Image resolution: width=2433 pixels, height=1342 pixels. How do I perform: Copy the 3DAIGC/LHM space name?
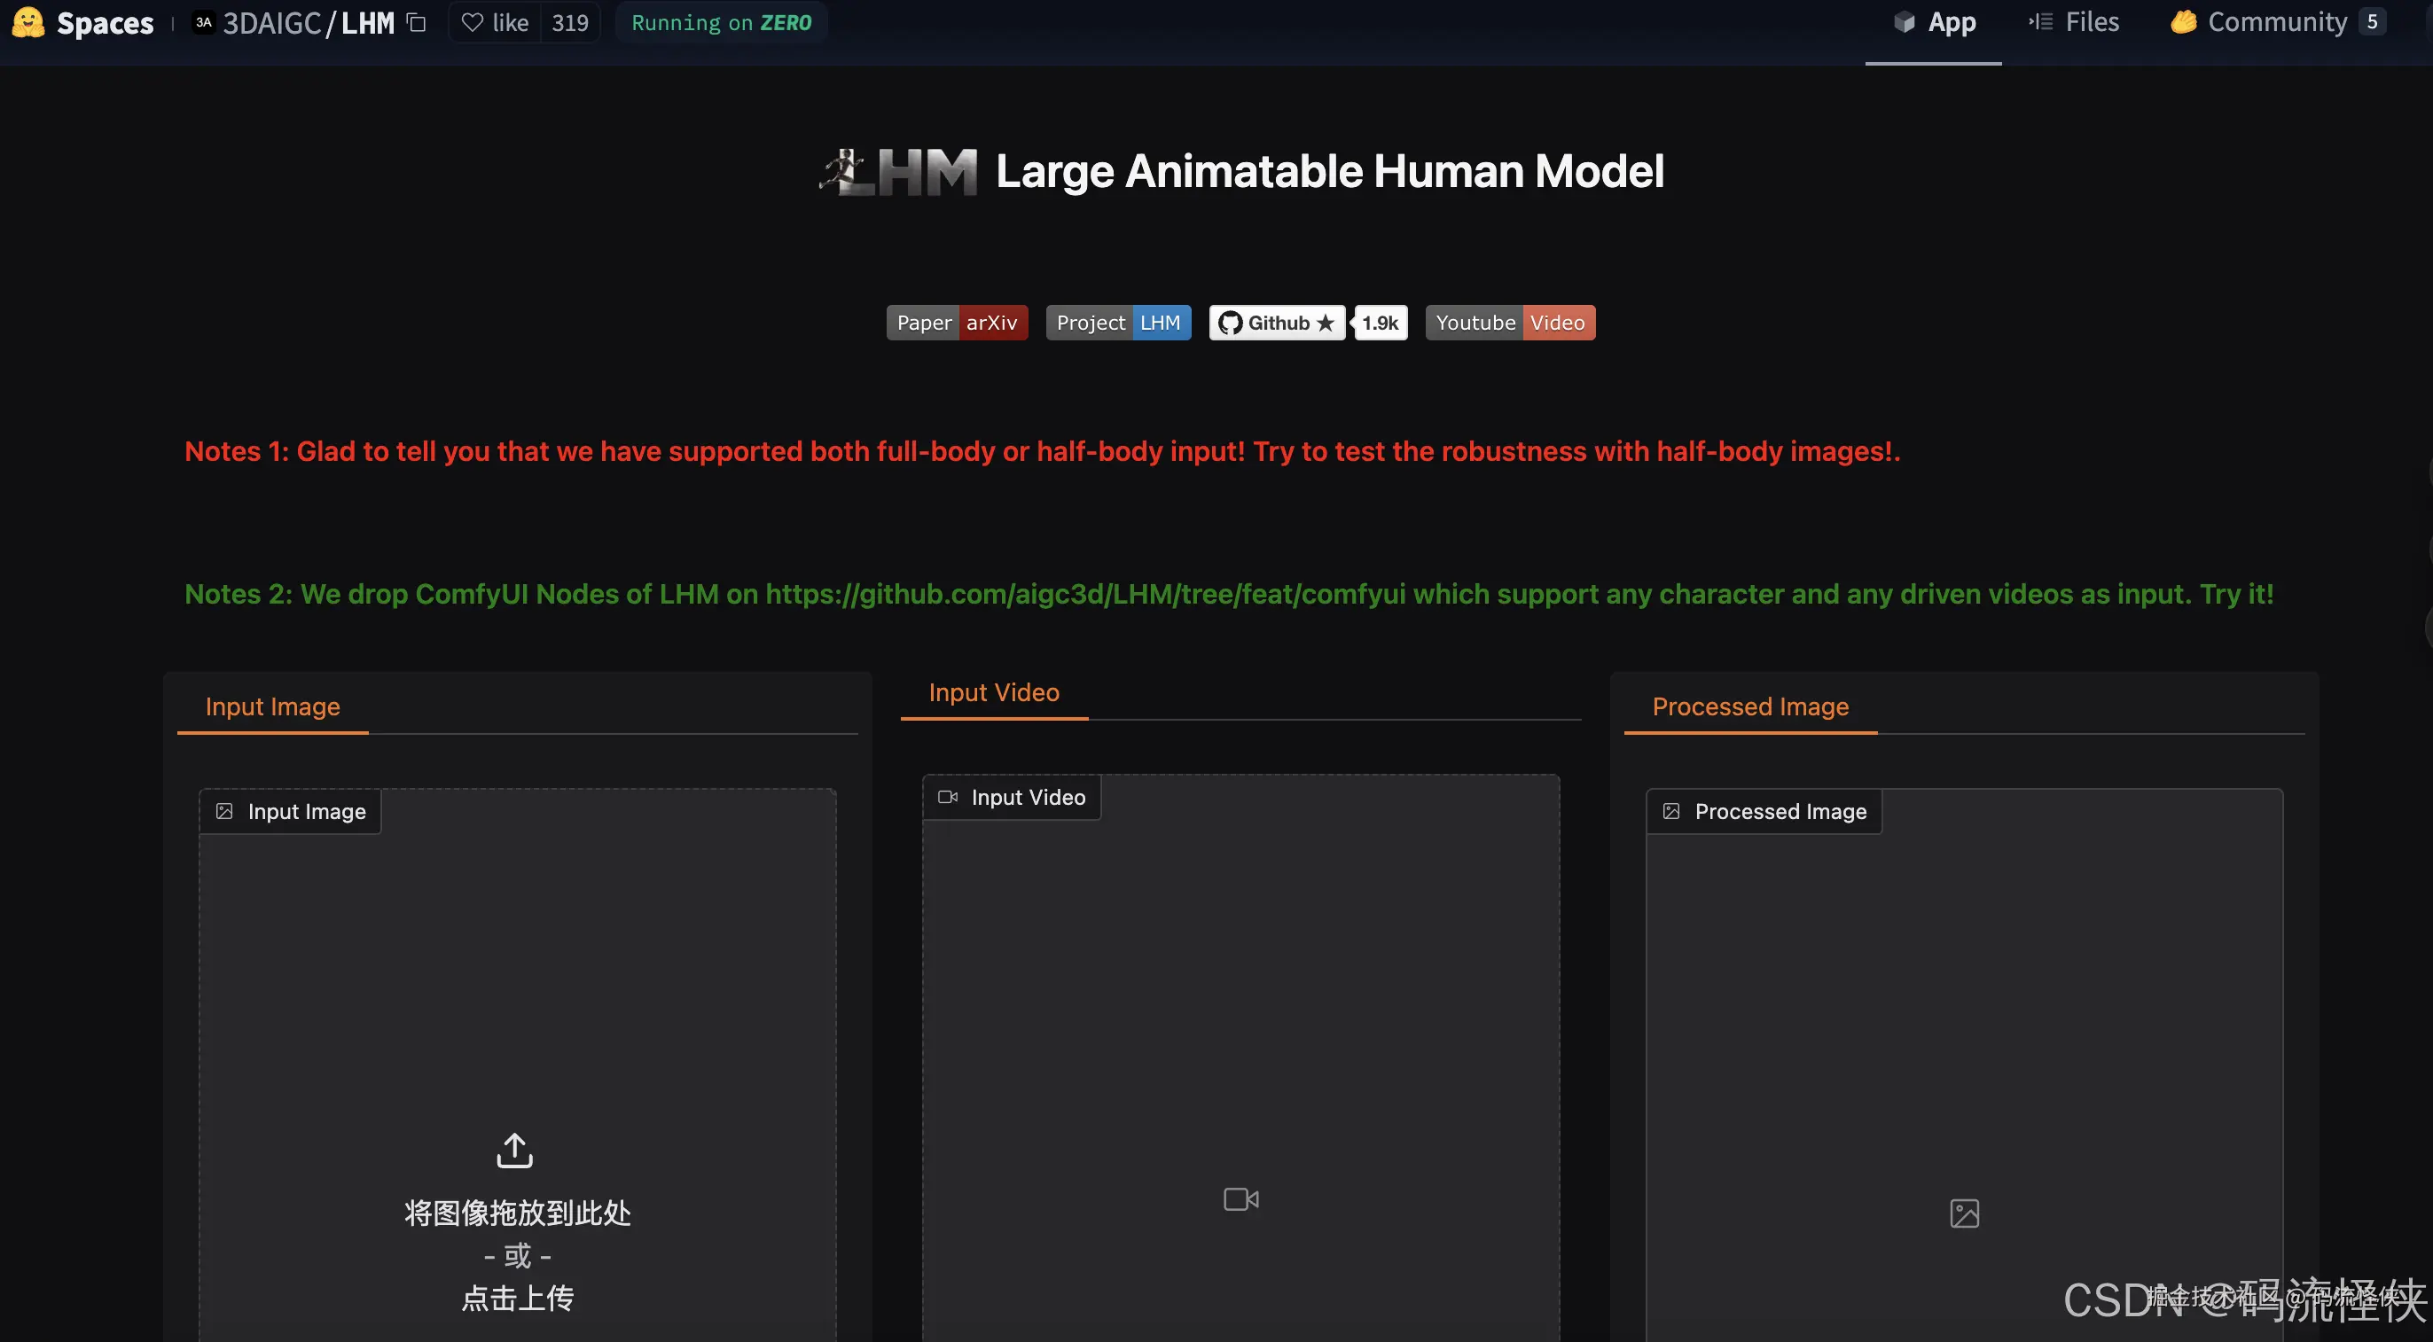(x=417, y=23)
